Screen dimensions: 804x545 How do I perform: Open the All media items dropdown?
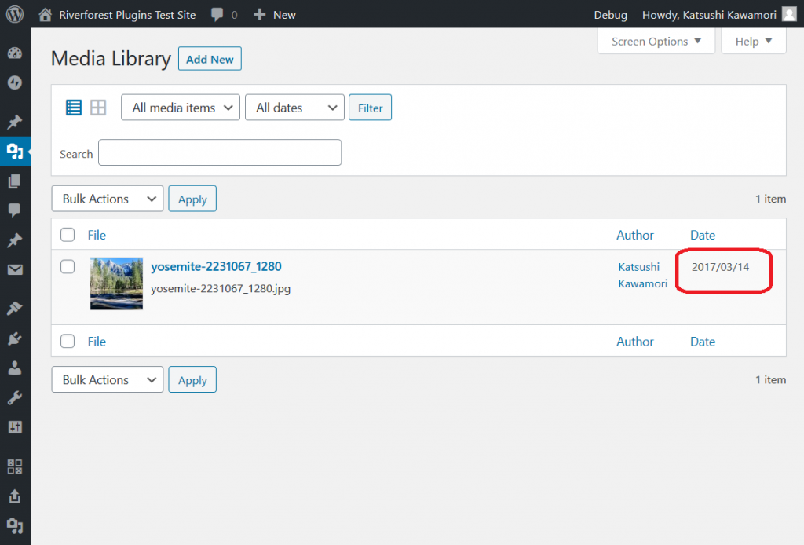click(181, 108)
